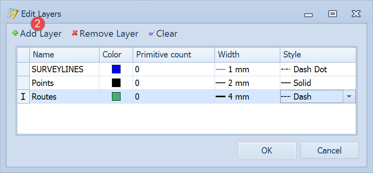The height and width of the screenshot is (173, 373).
Task: Sort by the Name column header
Action: click(64, 55)
